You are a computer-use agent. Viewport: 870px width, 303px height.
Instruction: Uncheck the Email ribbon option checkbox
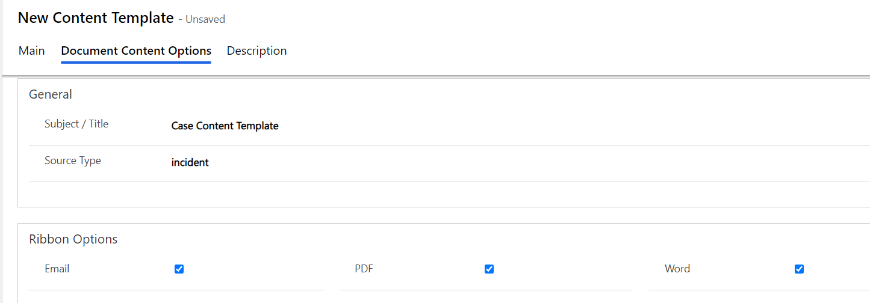click(179, 269)
